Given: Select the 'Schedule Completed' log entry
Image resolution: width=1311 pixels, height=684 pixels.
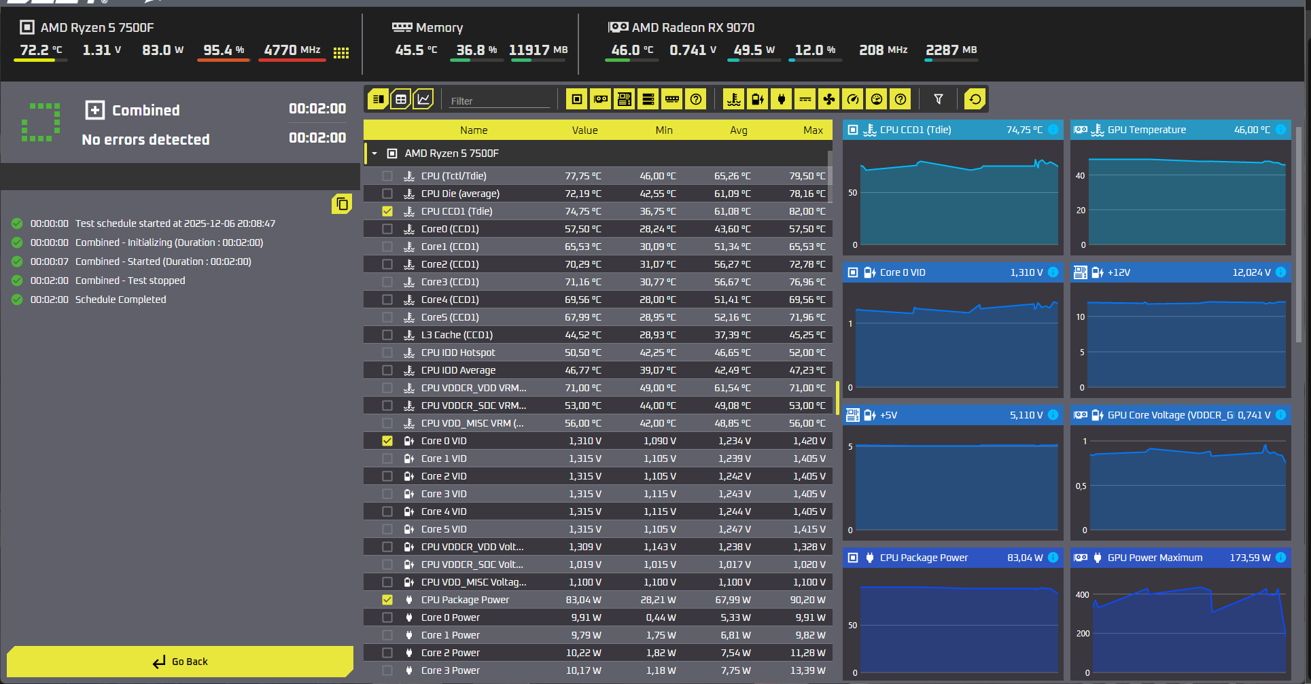Looking at the screenshot, I should click(x=120, y=300).
